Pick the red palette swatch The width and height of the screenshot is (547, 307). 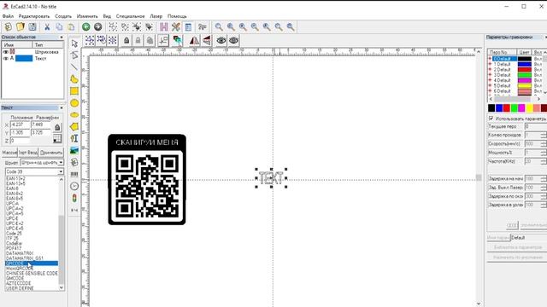click(507, 108)
